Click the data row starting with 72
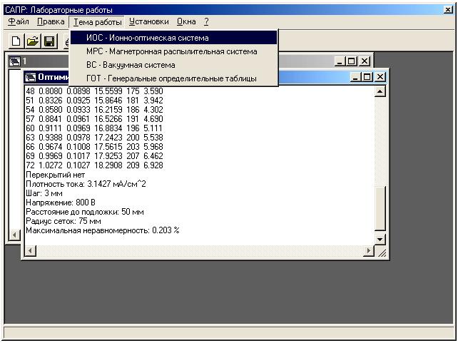This screenshot has height=343, width=458. (94, 165)
